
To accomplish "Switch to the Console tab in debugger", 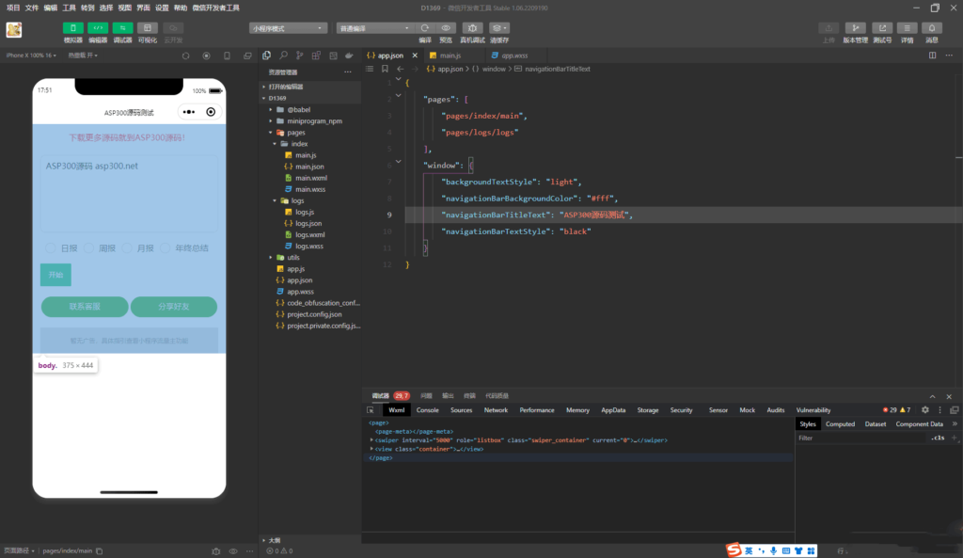I will click(x=428, y=410).
